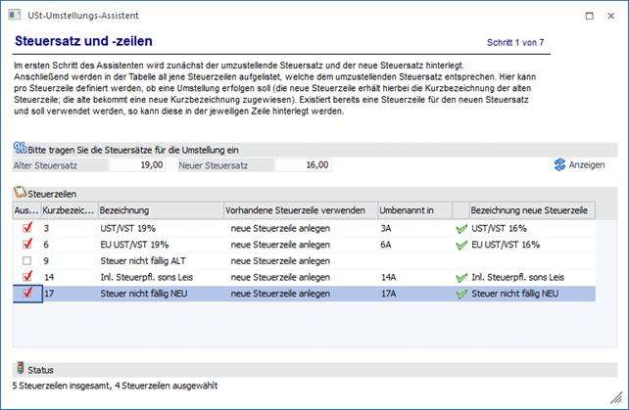Click green checkmark next to EU UST/VST 16%
The height and width of the screenshot is (410, 629).
point(461,244)
